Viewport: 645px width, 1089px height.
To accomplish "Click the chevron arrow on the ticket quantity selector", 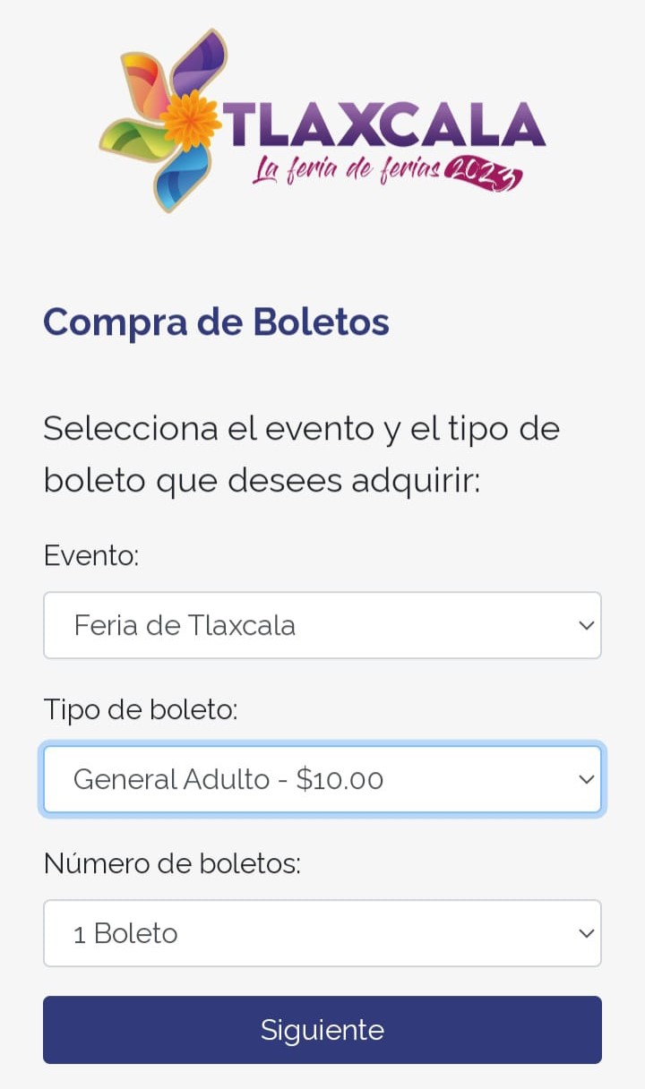I will point(586,933).
